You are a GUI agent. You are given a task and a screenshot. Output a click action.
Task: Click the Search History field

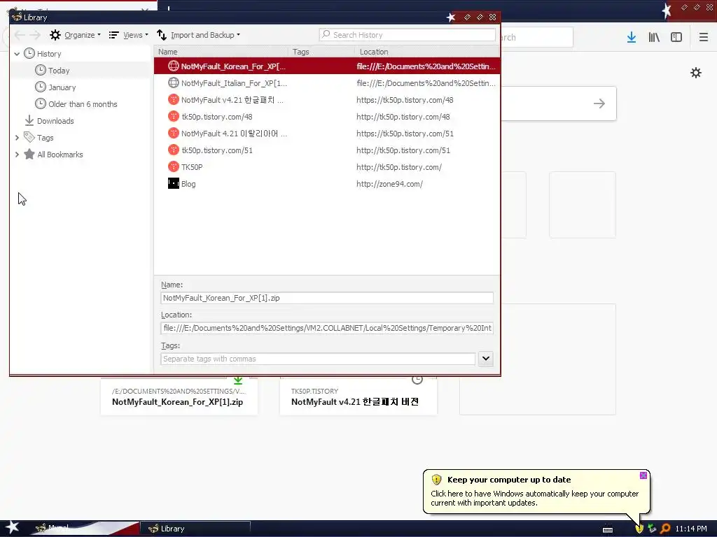coord(407,35)
